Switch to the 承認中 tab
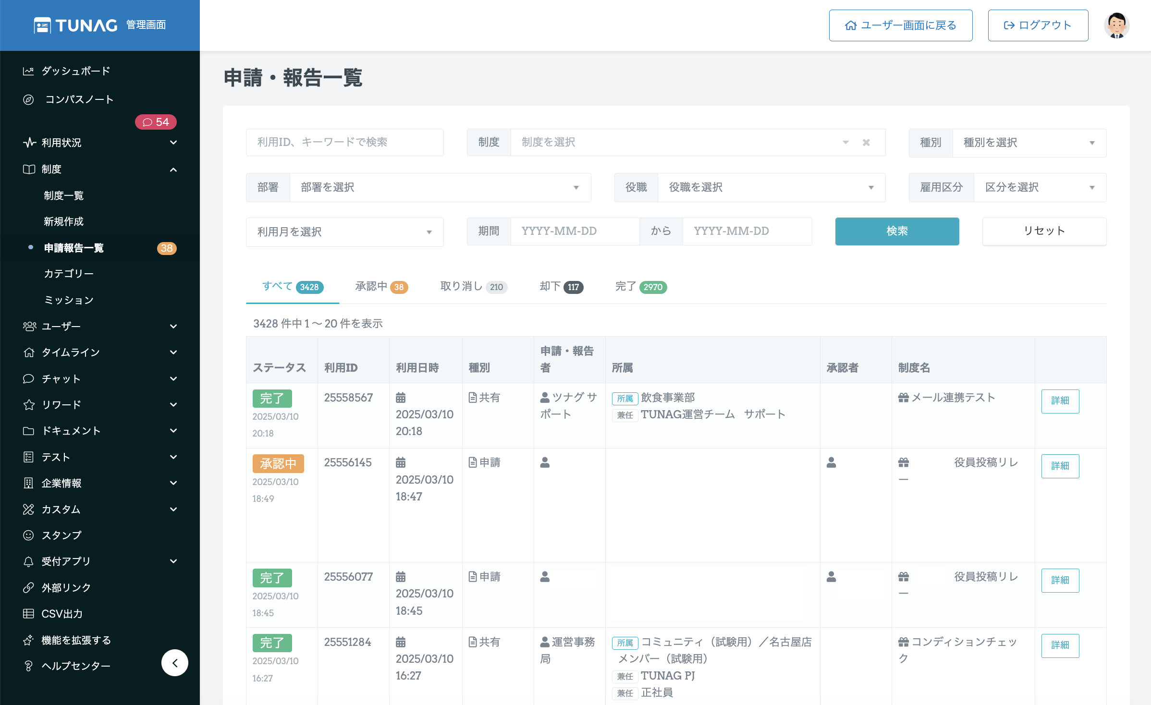This screenshot has width=1151, height=705. point(381,287)
